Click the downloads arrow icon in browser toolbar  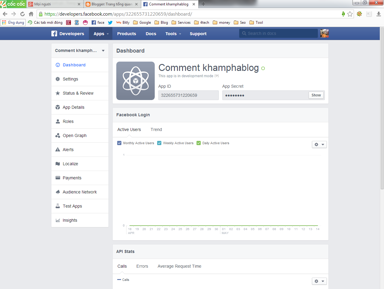[379, 14]
